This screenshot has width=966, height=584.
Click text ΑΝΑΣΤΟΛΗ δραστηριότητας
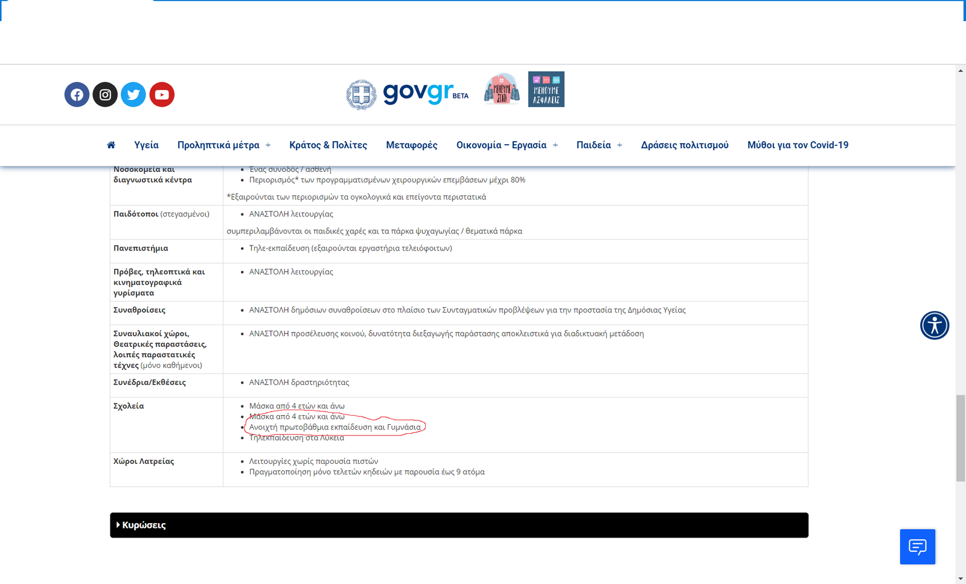299,382
